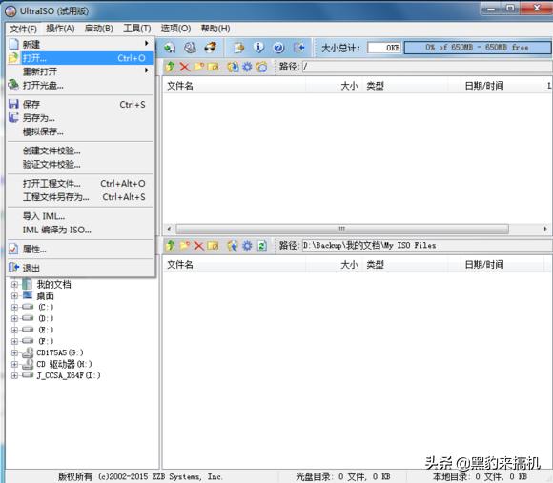Open the 启动(B) menu

99,29
